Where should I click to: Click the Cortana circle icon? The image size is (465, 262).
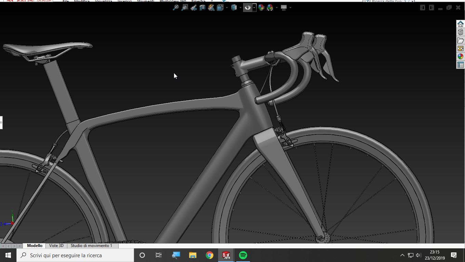click(142, 255)
